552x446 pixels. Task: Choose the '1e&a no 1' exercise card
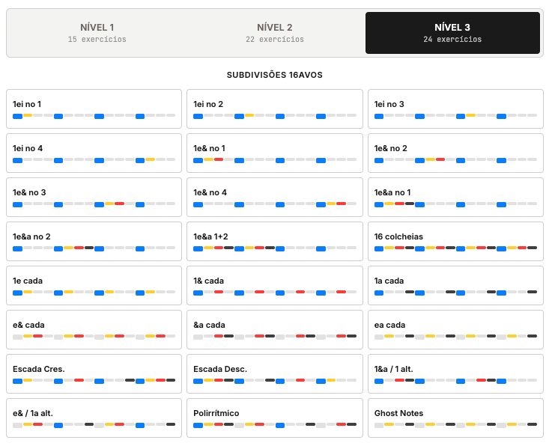coord(455,198)
